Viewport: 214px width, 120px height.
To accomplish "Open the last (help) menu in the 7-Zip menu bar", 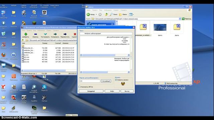I will (x=56, y=31).
